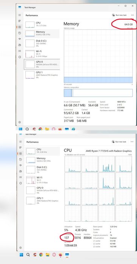Open Search icon on lower taskbar
The width and height of the screenshot is (137, 264).
[28, 255]
